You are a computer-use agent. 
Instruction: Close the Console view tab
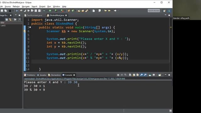coord(74,75)
